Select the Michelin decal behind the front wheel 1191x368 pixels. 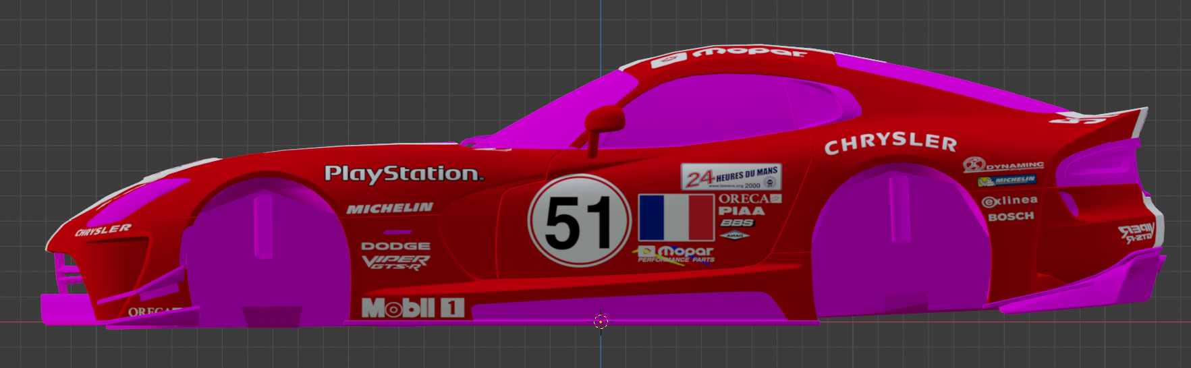(389, 209)
